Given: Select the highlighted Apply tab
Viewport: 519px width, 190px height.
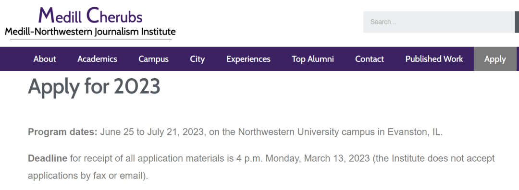Looking at the screenshot, I should (x=495, y=59).
